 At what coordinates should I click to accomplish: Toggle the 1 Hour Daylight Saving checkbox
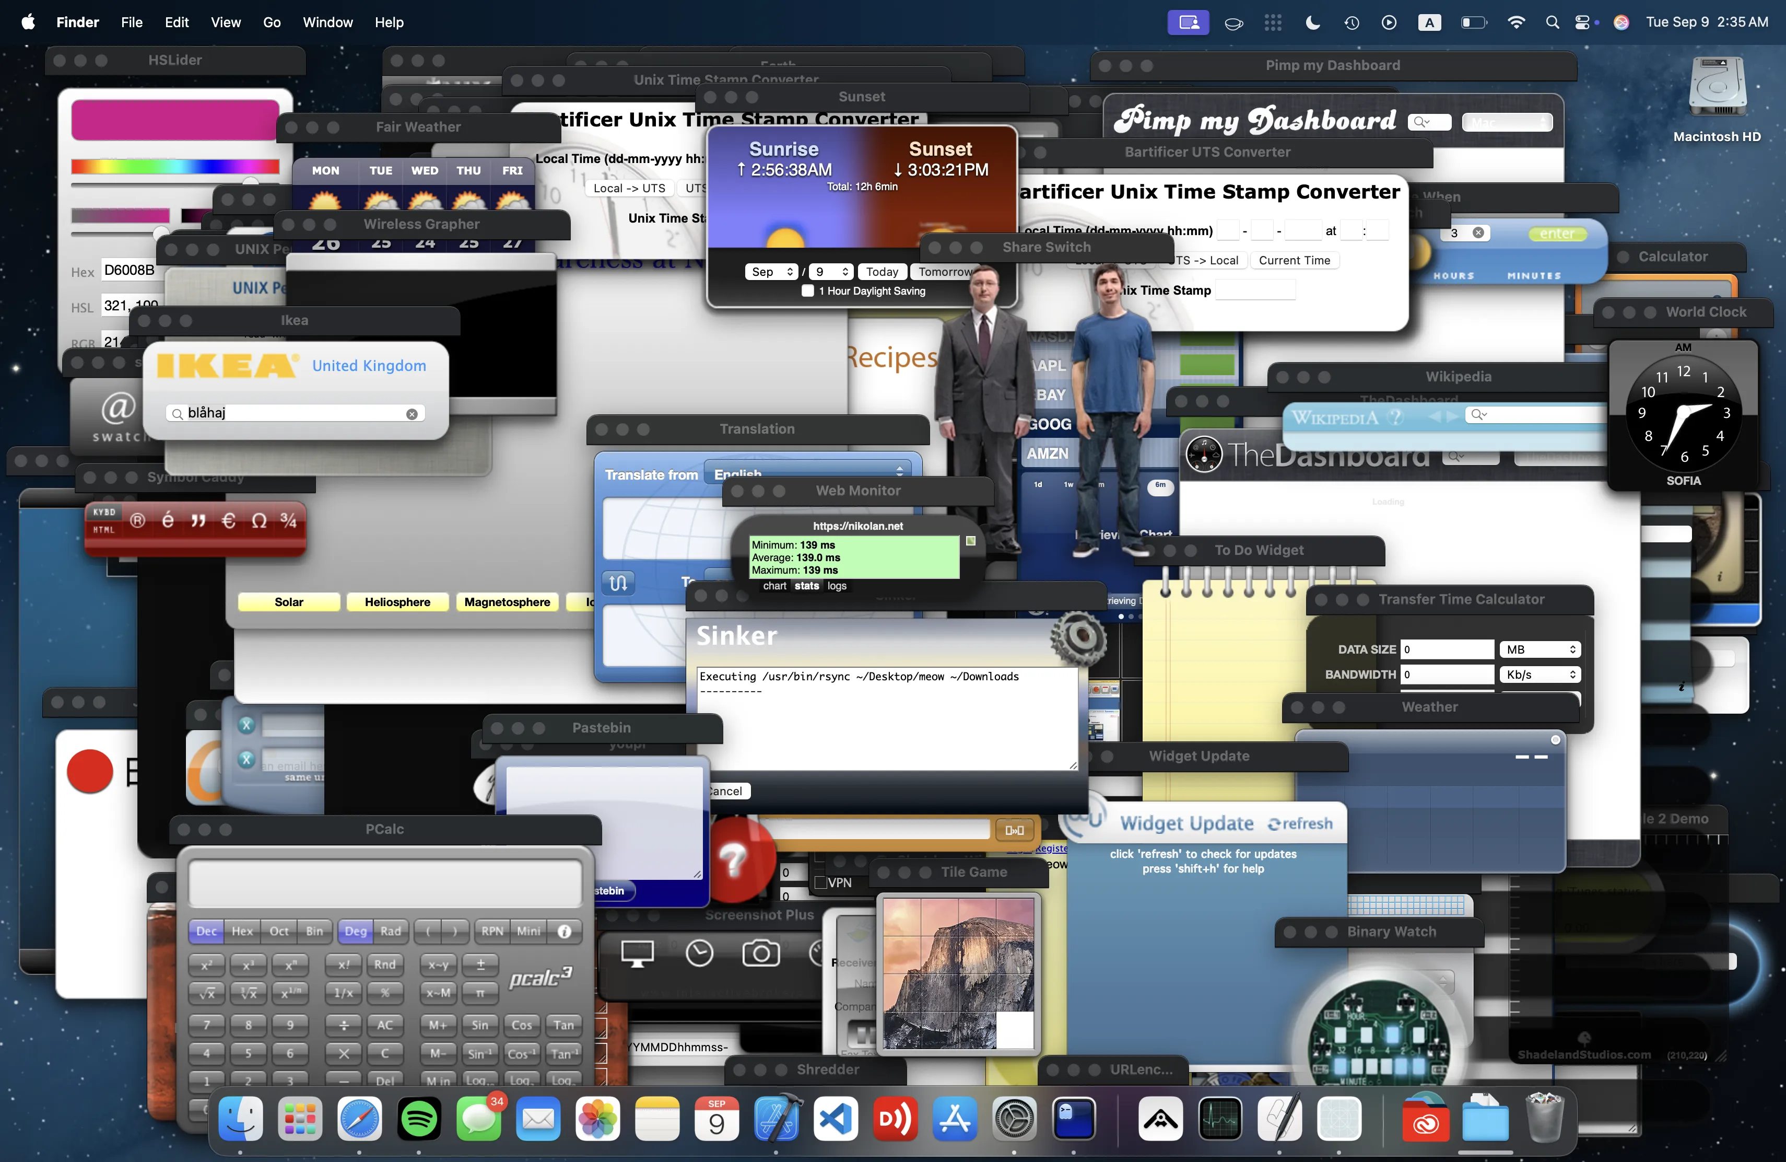807,290
